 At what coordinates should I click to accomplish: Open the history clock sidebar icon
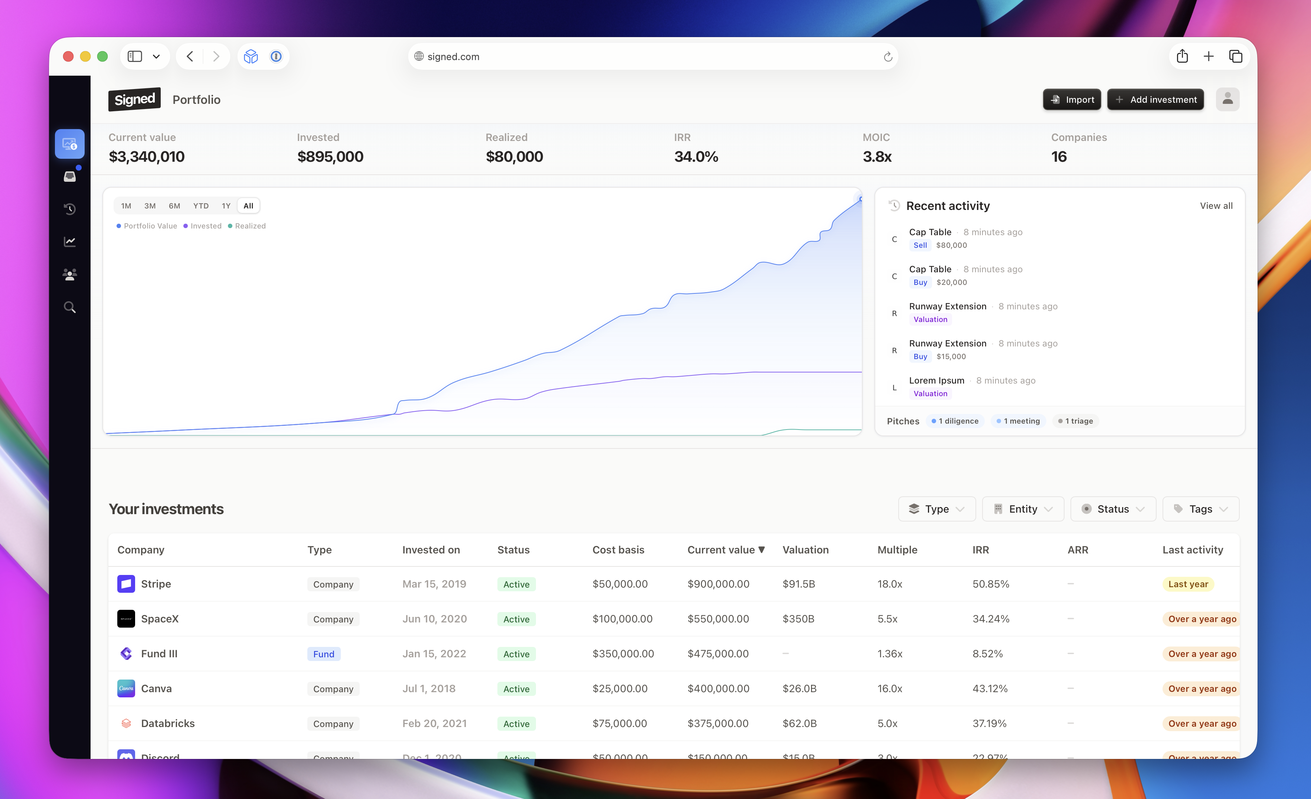[70, 209]
